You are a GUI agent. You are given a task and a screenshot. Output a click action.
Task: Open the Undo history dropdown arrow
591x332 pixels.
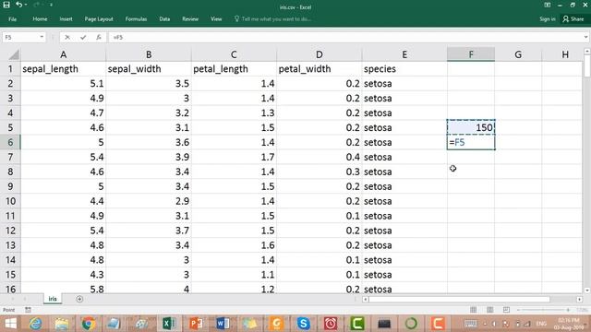coord(26,5)
